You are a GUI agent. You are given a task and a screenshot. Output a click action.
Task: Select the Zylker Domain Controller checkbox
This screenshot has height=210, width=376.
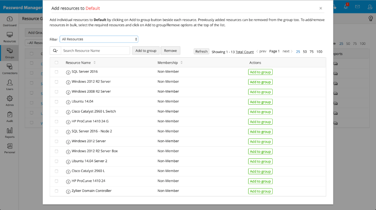coord(57,191)
